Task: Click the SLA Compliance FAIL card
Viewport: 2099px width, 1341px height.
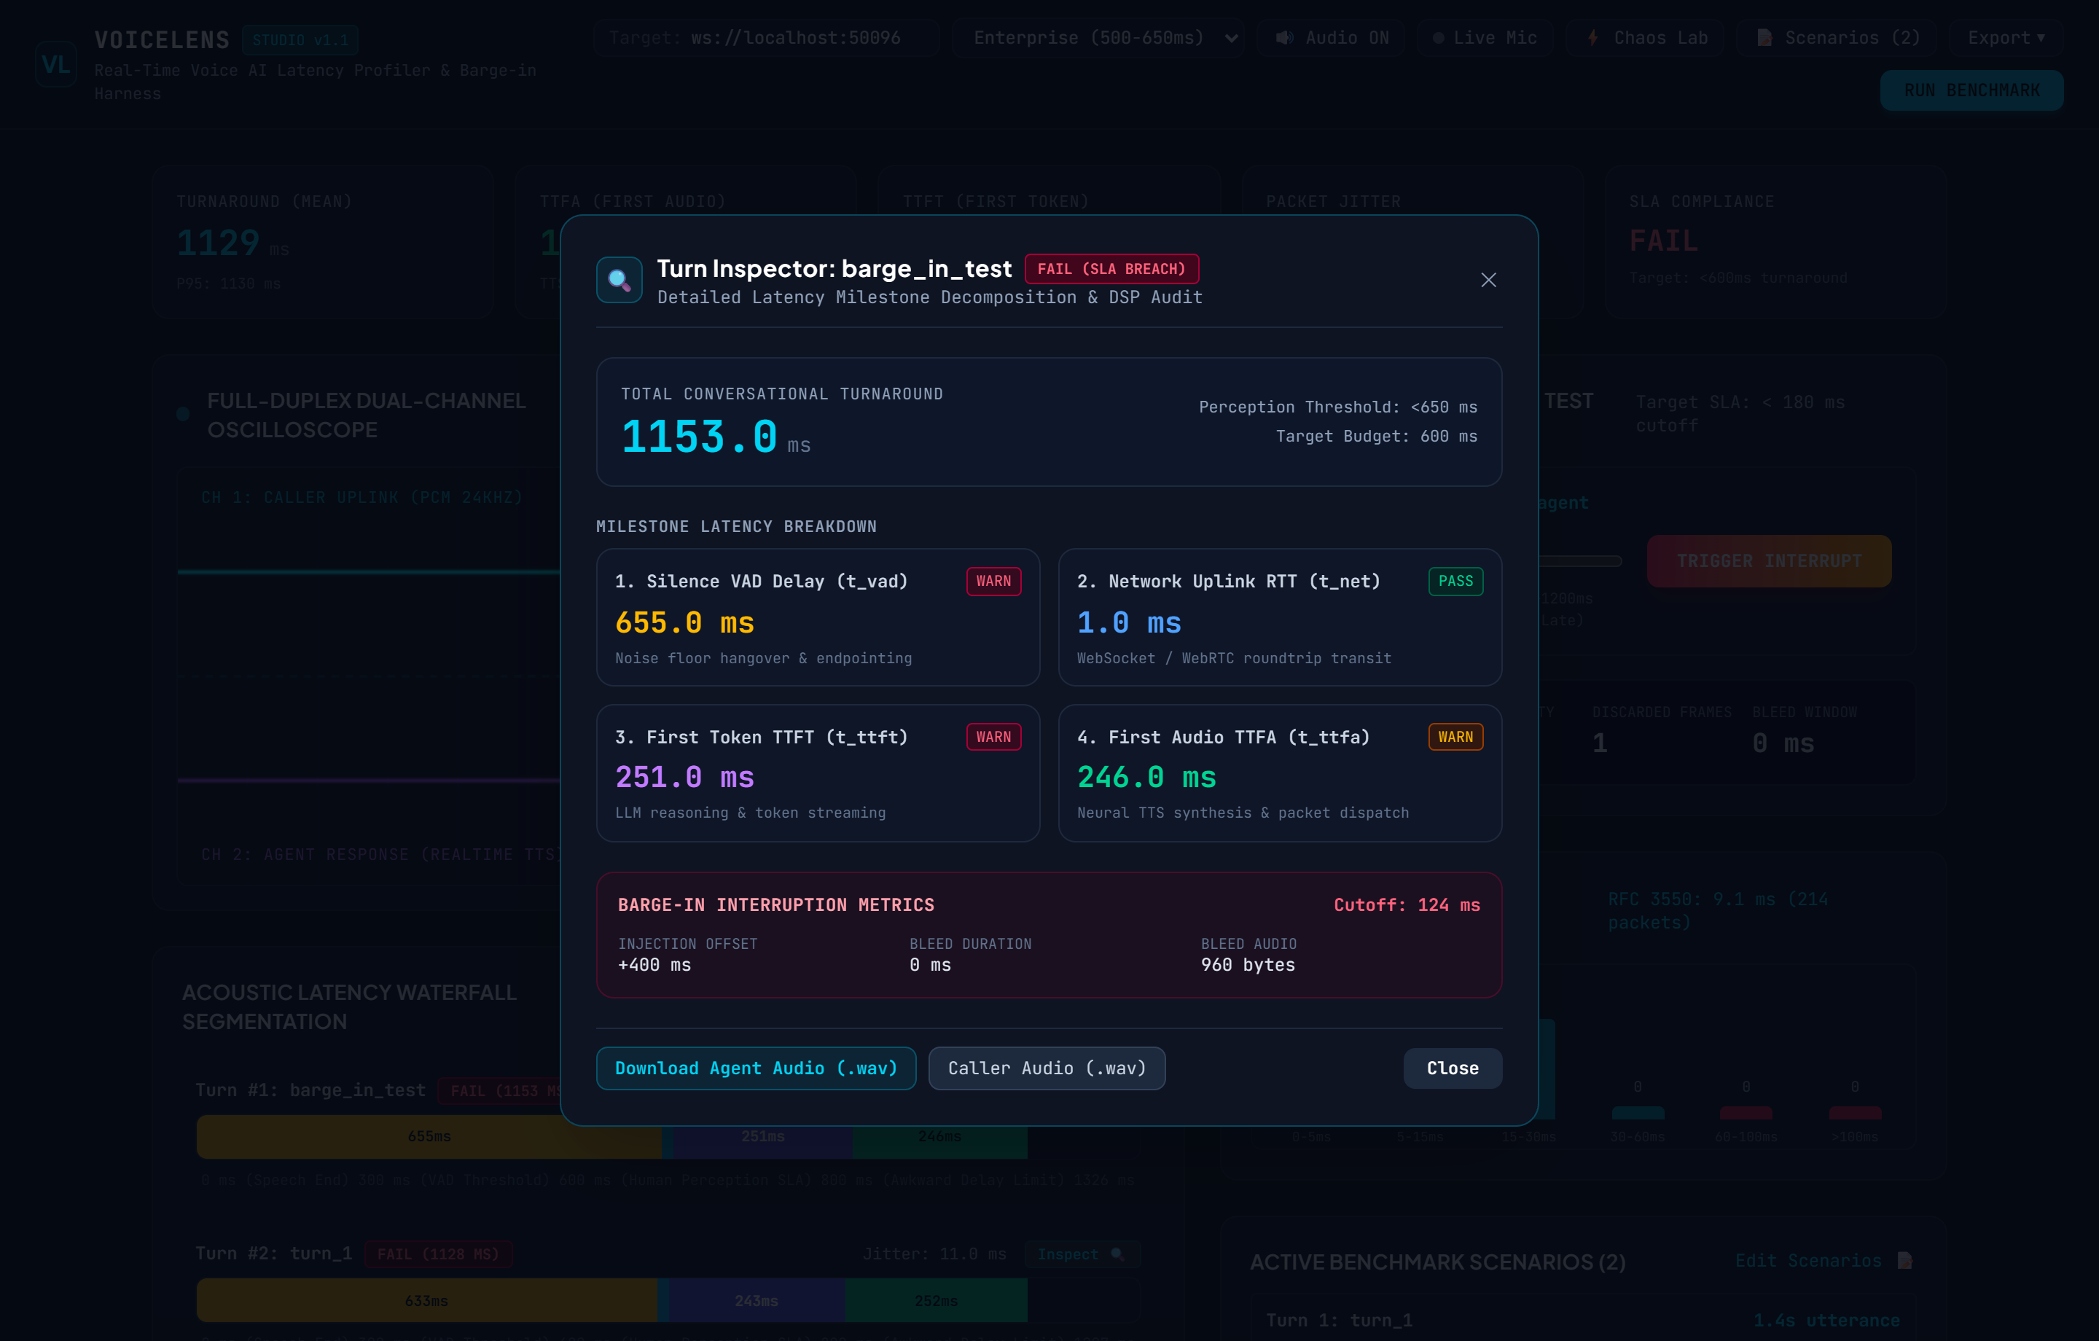Action: [1775, 241]
